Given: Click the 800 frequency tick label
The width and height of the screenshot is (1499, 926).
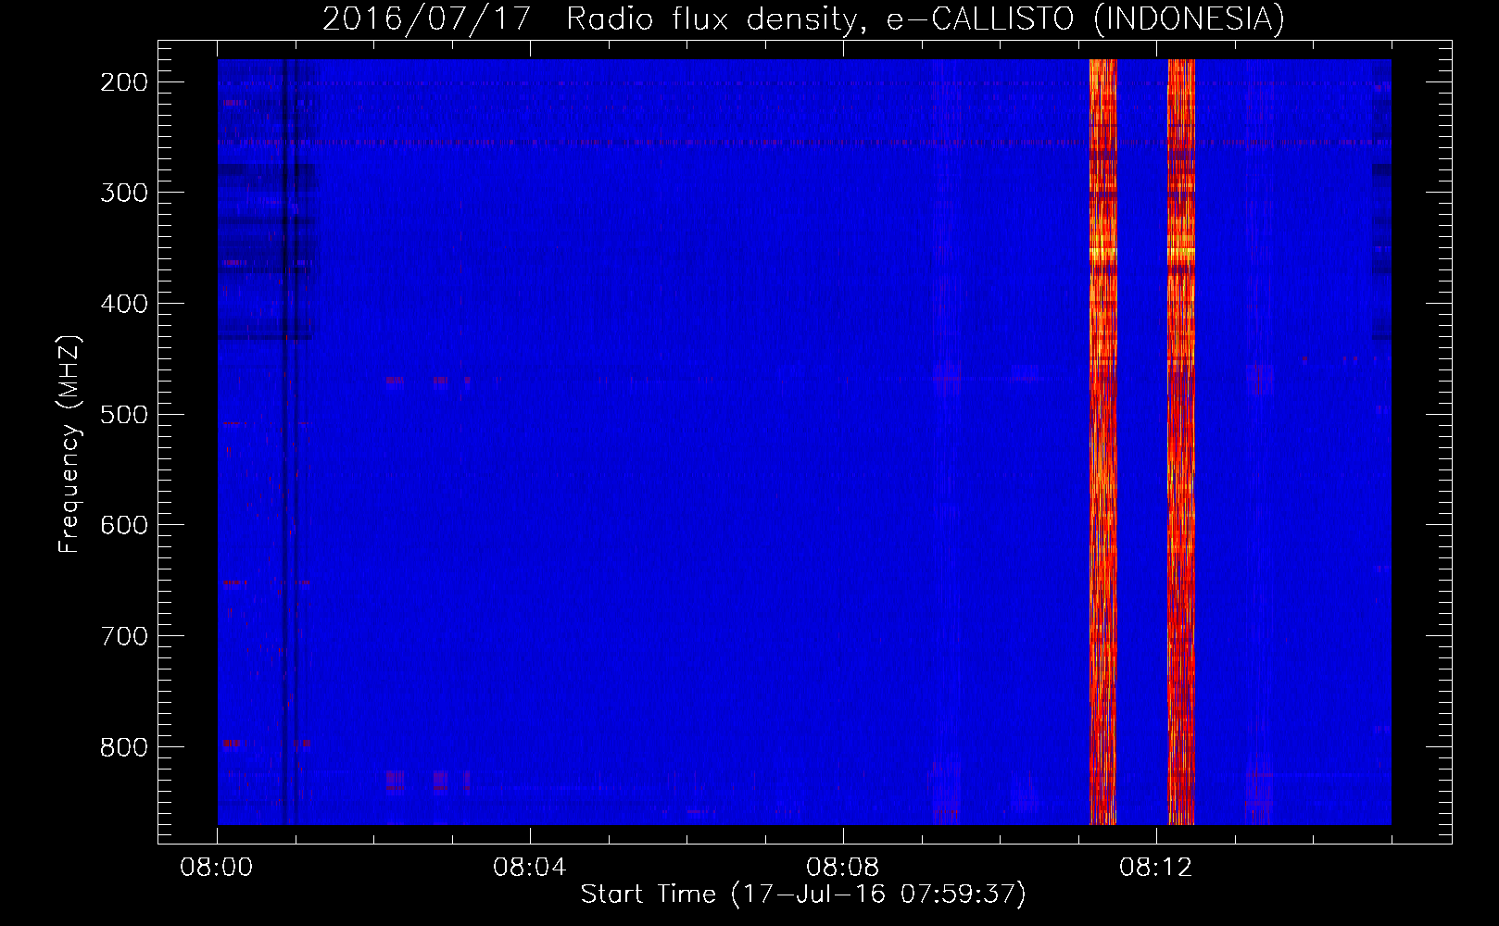Looking at the screenshot, I should click(x=124, y=747).
